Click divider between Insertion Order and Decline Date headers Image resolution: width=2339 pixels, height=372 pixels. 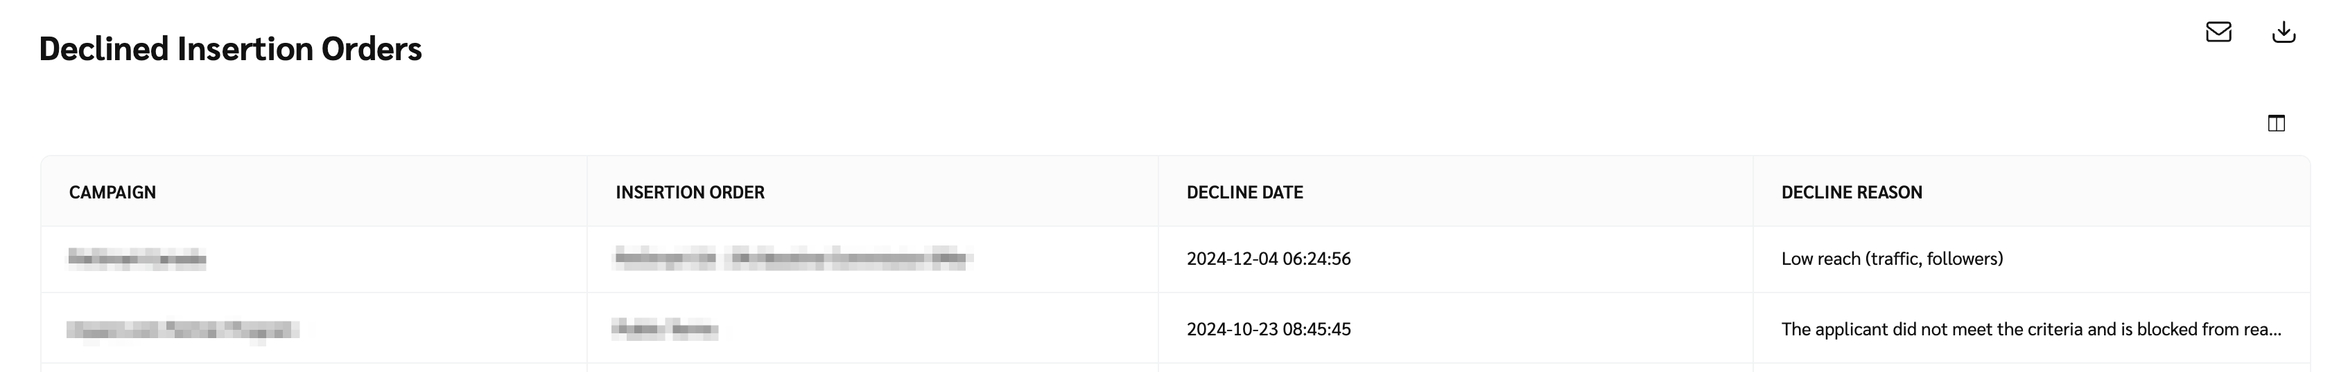pos(1158,192)
